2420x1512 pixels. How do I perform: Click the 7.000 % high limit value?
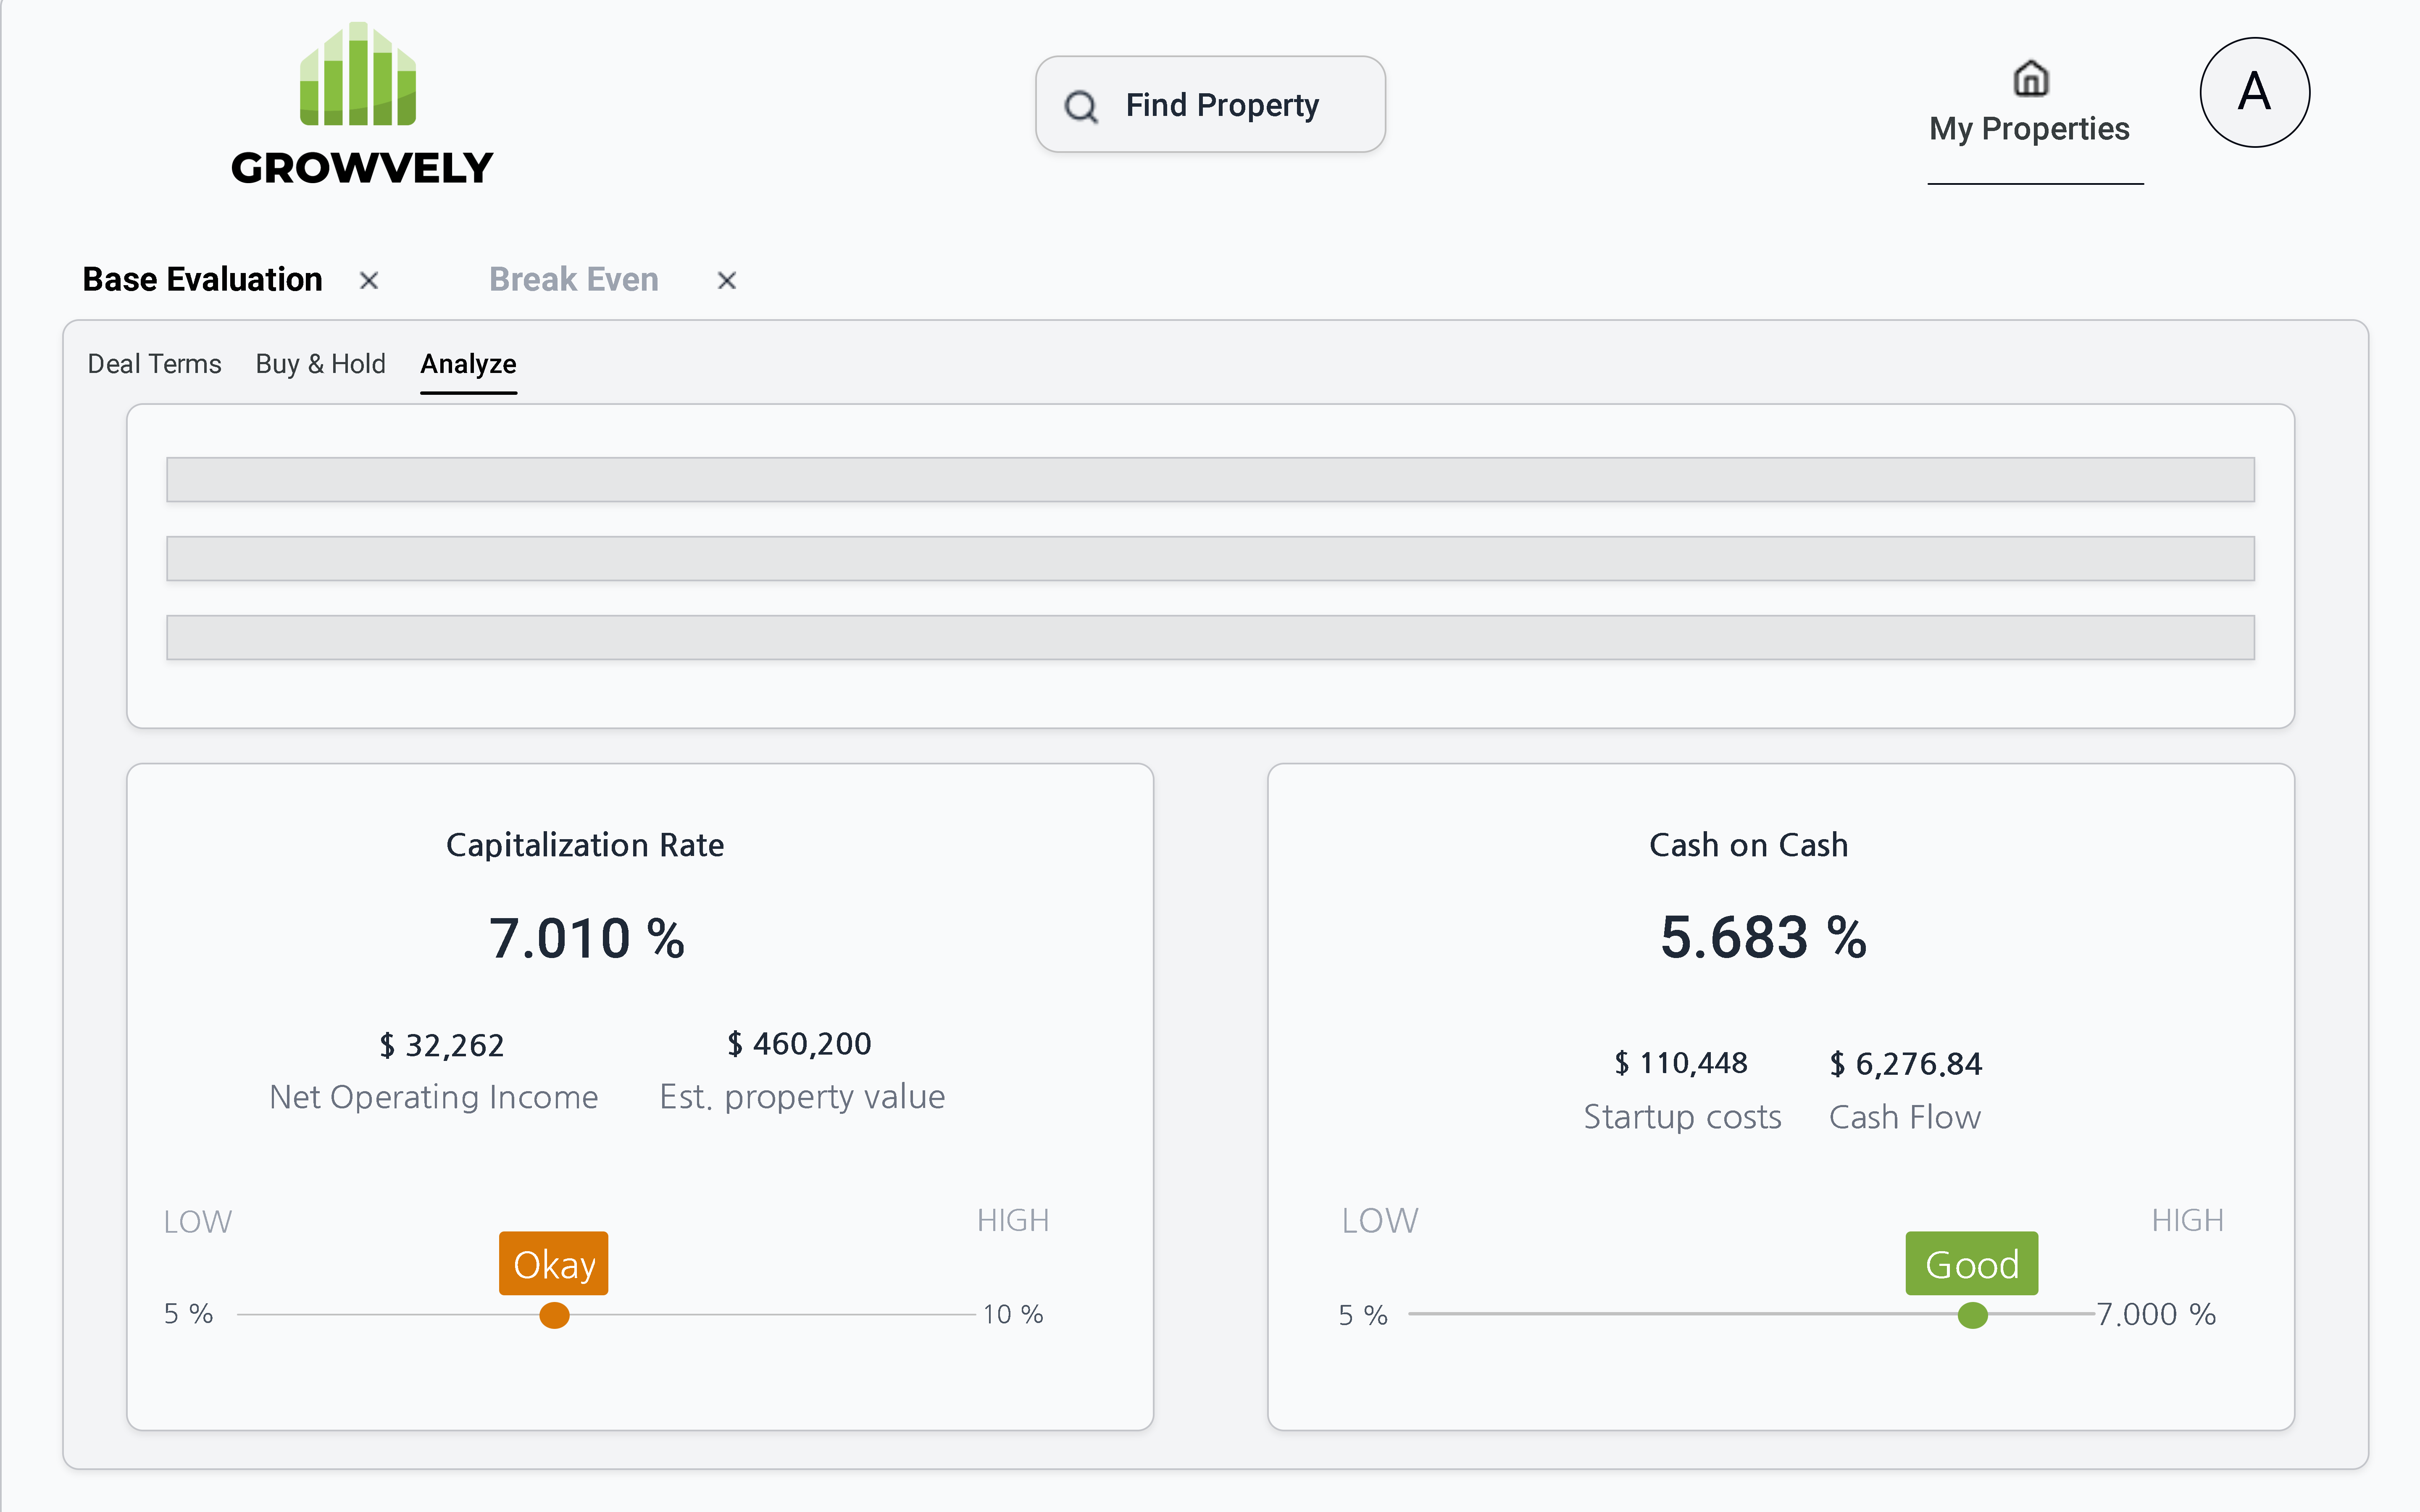coord(2156,1314)
